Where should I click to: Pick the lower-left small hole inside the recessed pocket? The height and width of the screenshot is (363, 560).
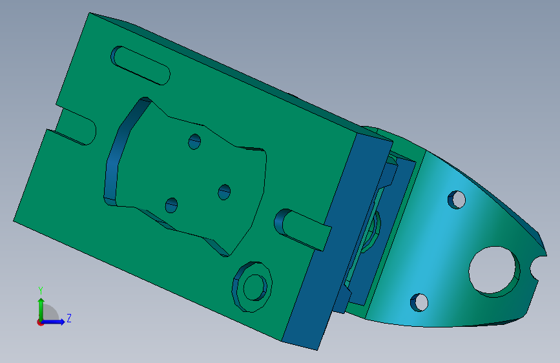click(x=171, y=205)
